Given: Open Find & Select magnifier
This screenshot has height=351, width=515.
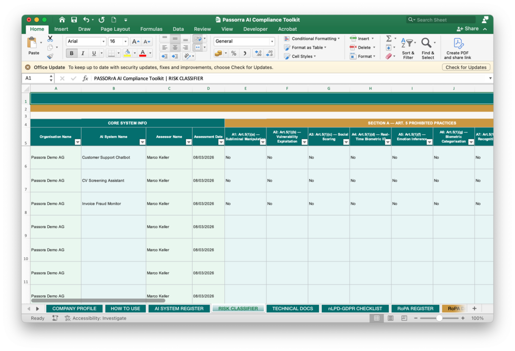Looking at the screenshot, I should coord(428,48).
